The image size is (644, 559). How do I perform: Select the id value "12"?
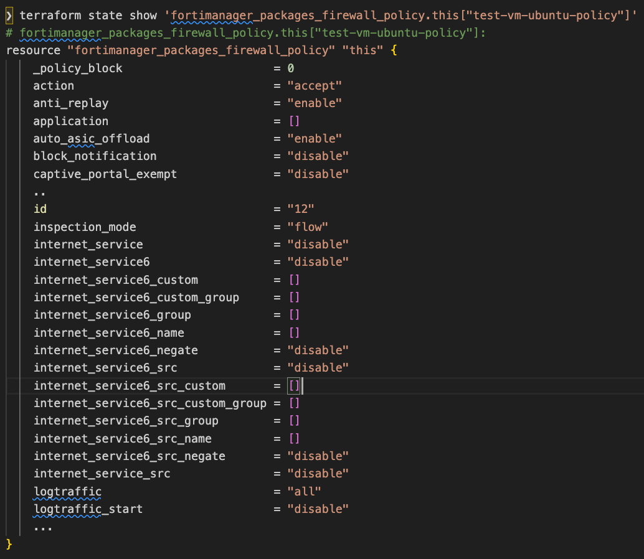[x=301, y=209]
